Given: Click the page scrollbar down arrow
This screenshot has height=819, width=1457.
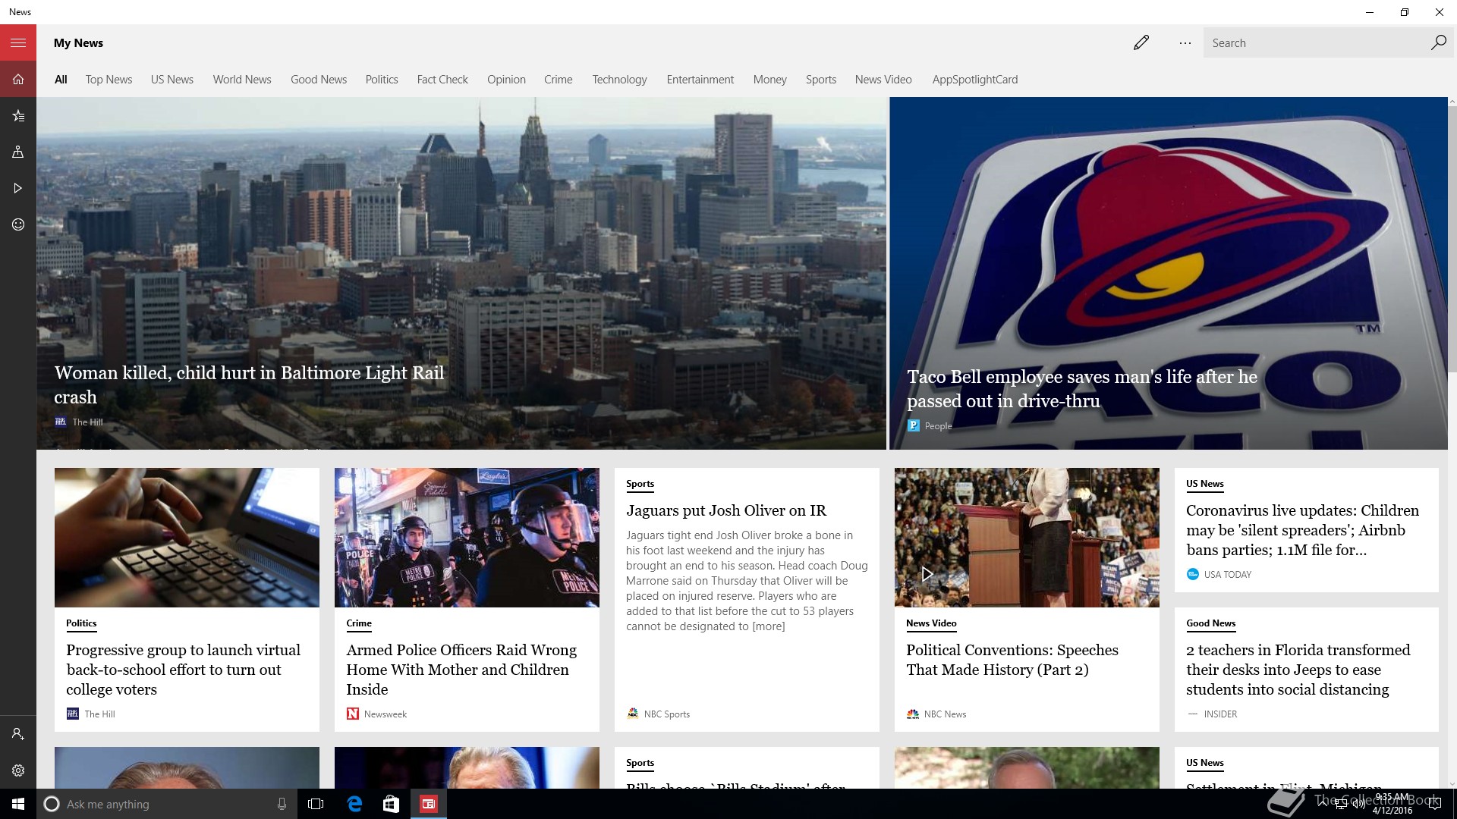Looking at the screenshot, I should (1452, 783).
